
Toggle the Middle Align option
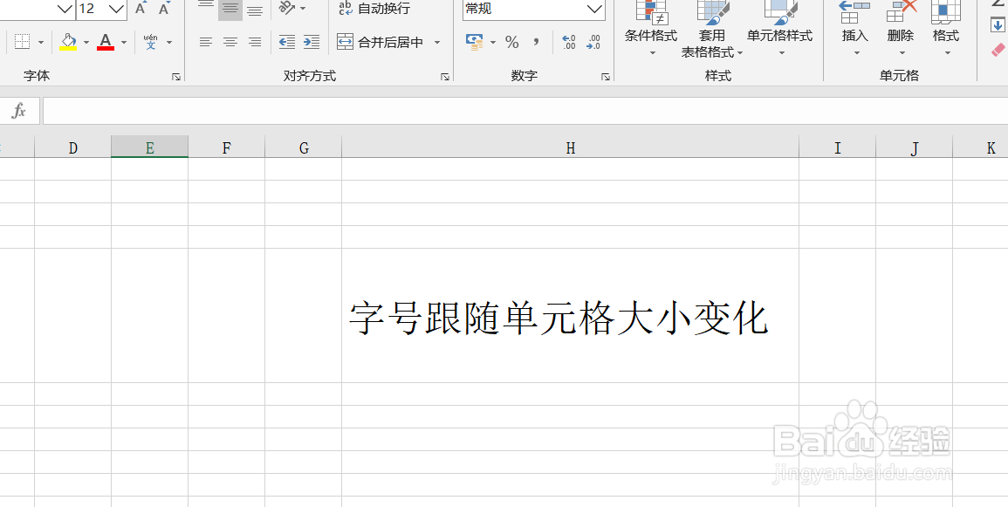(x=230, y=9)
